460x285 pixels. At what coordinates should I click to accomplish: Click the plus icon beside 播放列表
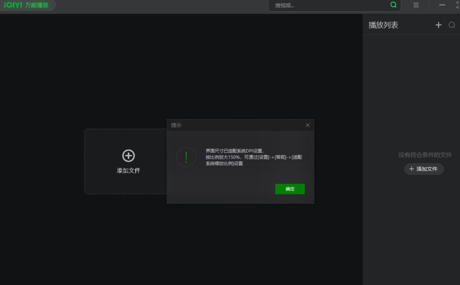438,25
